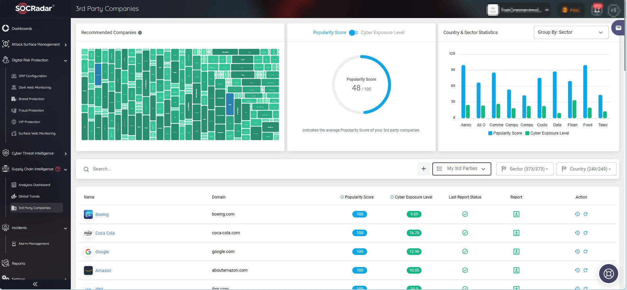Download report for Coca Cola
The height and width of the screenshot is (290, 627).
[x=516, y=233]
